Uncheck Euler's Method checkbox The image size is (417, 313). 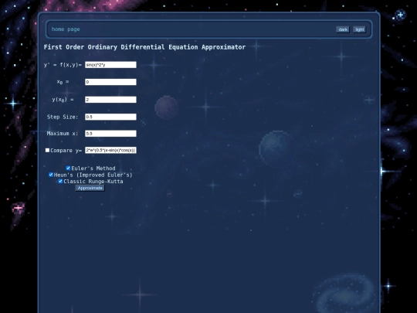coord(68,168)
